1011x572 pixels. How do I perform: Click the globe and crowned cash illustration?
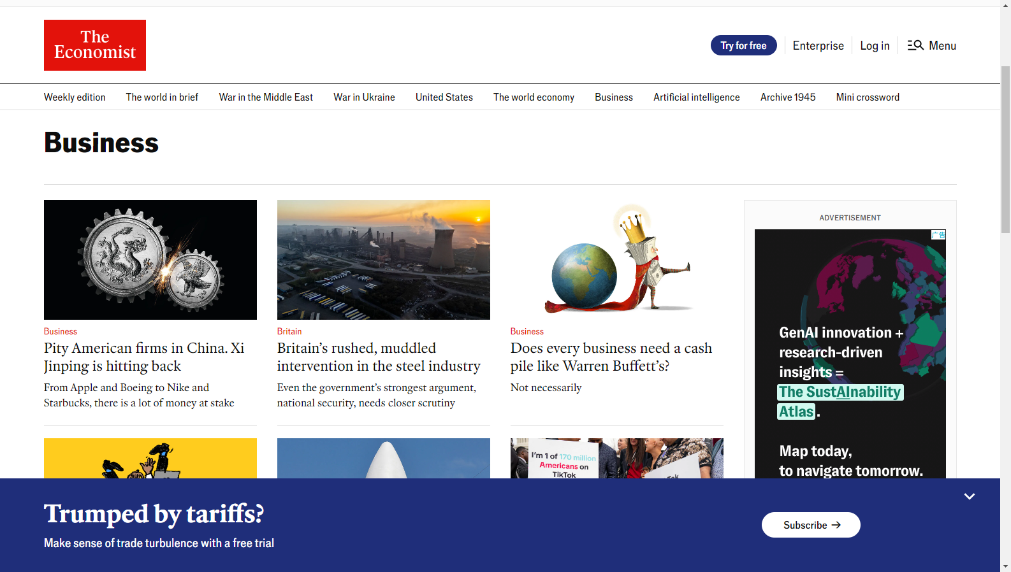pyautogui.click(x=617, y=260)
